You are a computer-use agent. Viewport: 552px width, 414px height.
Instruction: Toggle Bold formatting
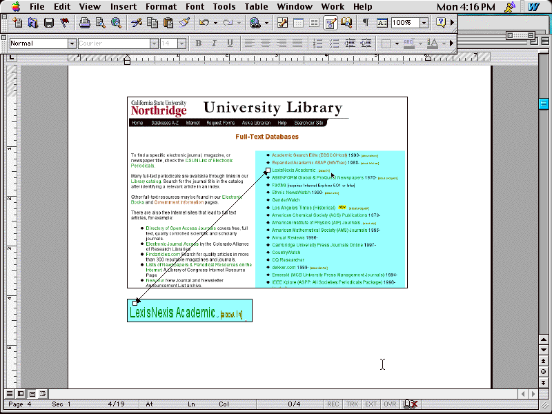[198, 43]
